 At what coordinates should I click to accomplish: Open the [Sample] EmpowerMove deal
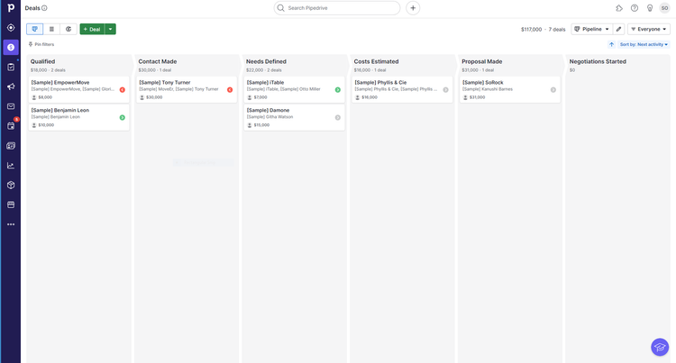tap(79, 89)
